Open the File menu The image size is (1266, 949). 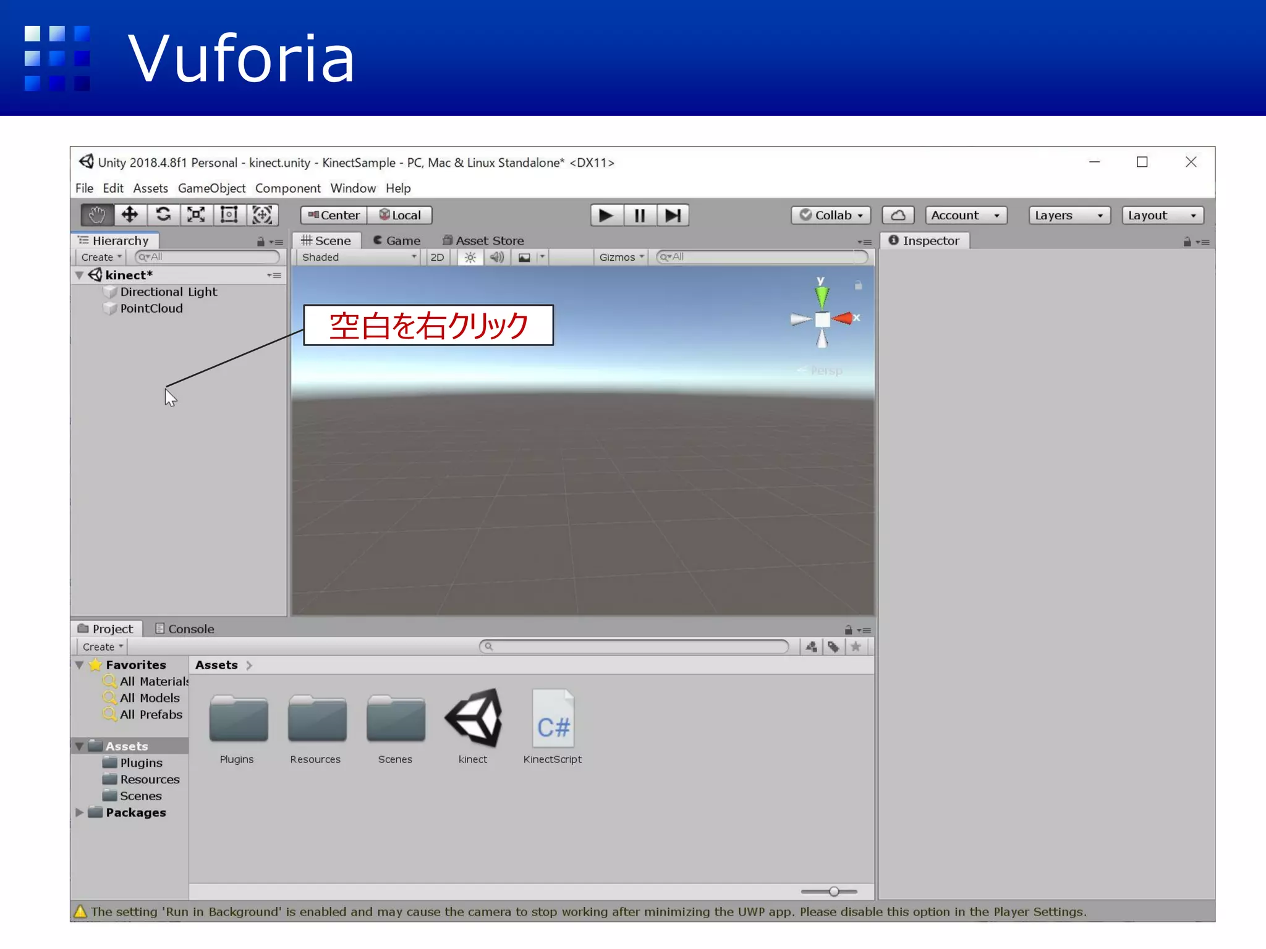pyautogui.click(x=84, y=188)
